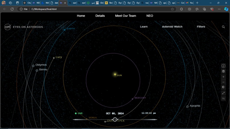
Task: Open a new browser tab
Action: 197,3
